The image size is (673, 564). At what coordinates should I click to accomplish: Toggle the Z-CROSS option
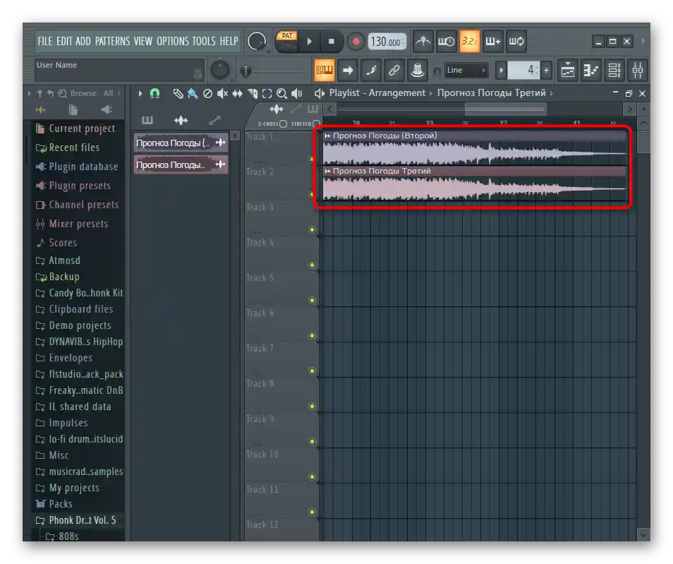pos(283,124)
